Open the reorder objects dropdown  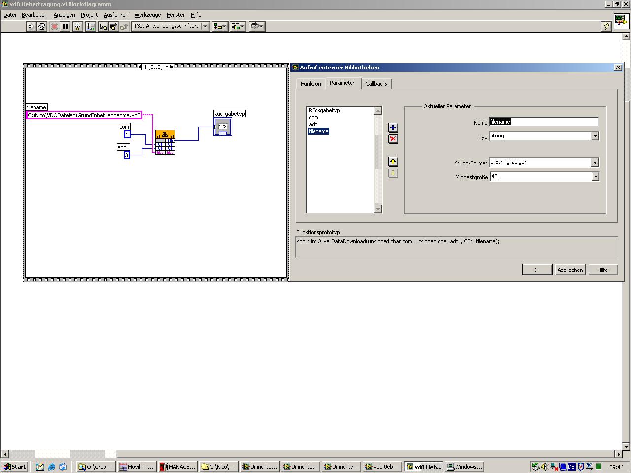click(x=257, y=26)
